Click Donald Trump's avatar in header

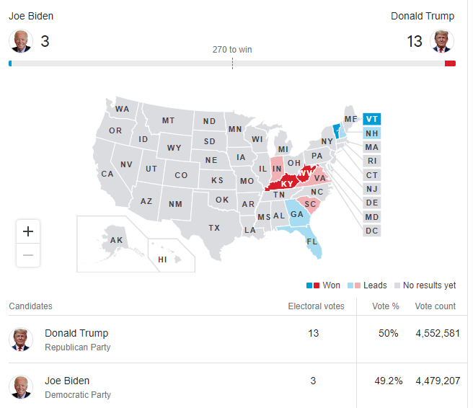(442, 41)
